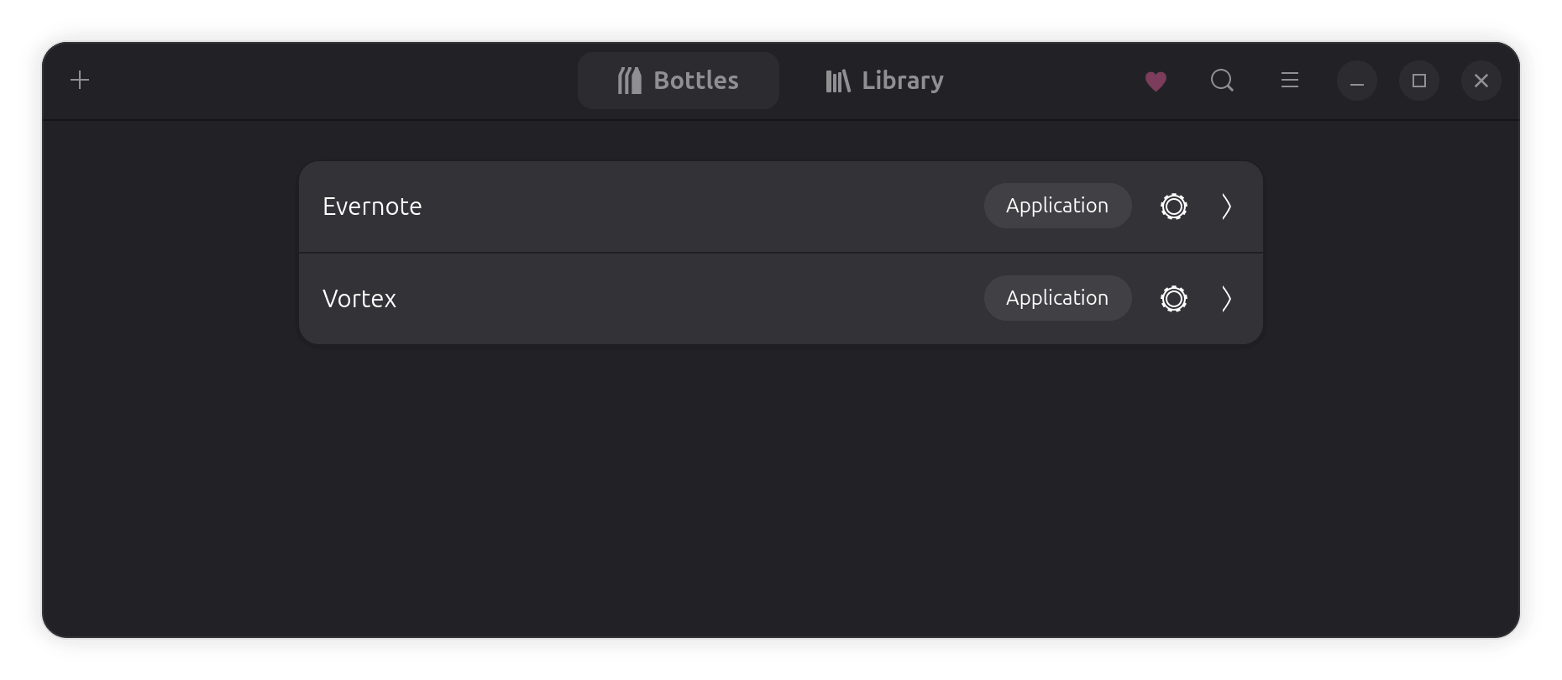Screen dimensions: 1562x680
Task: Select the Vortex bottle name
Action: pyautogui.click(x=359, y=299)
